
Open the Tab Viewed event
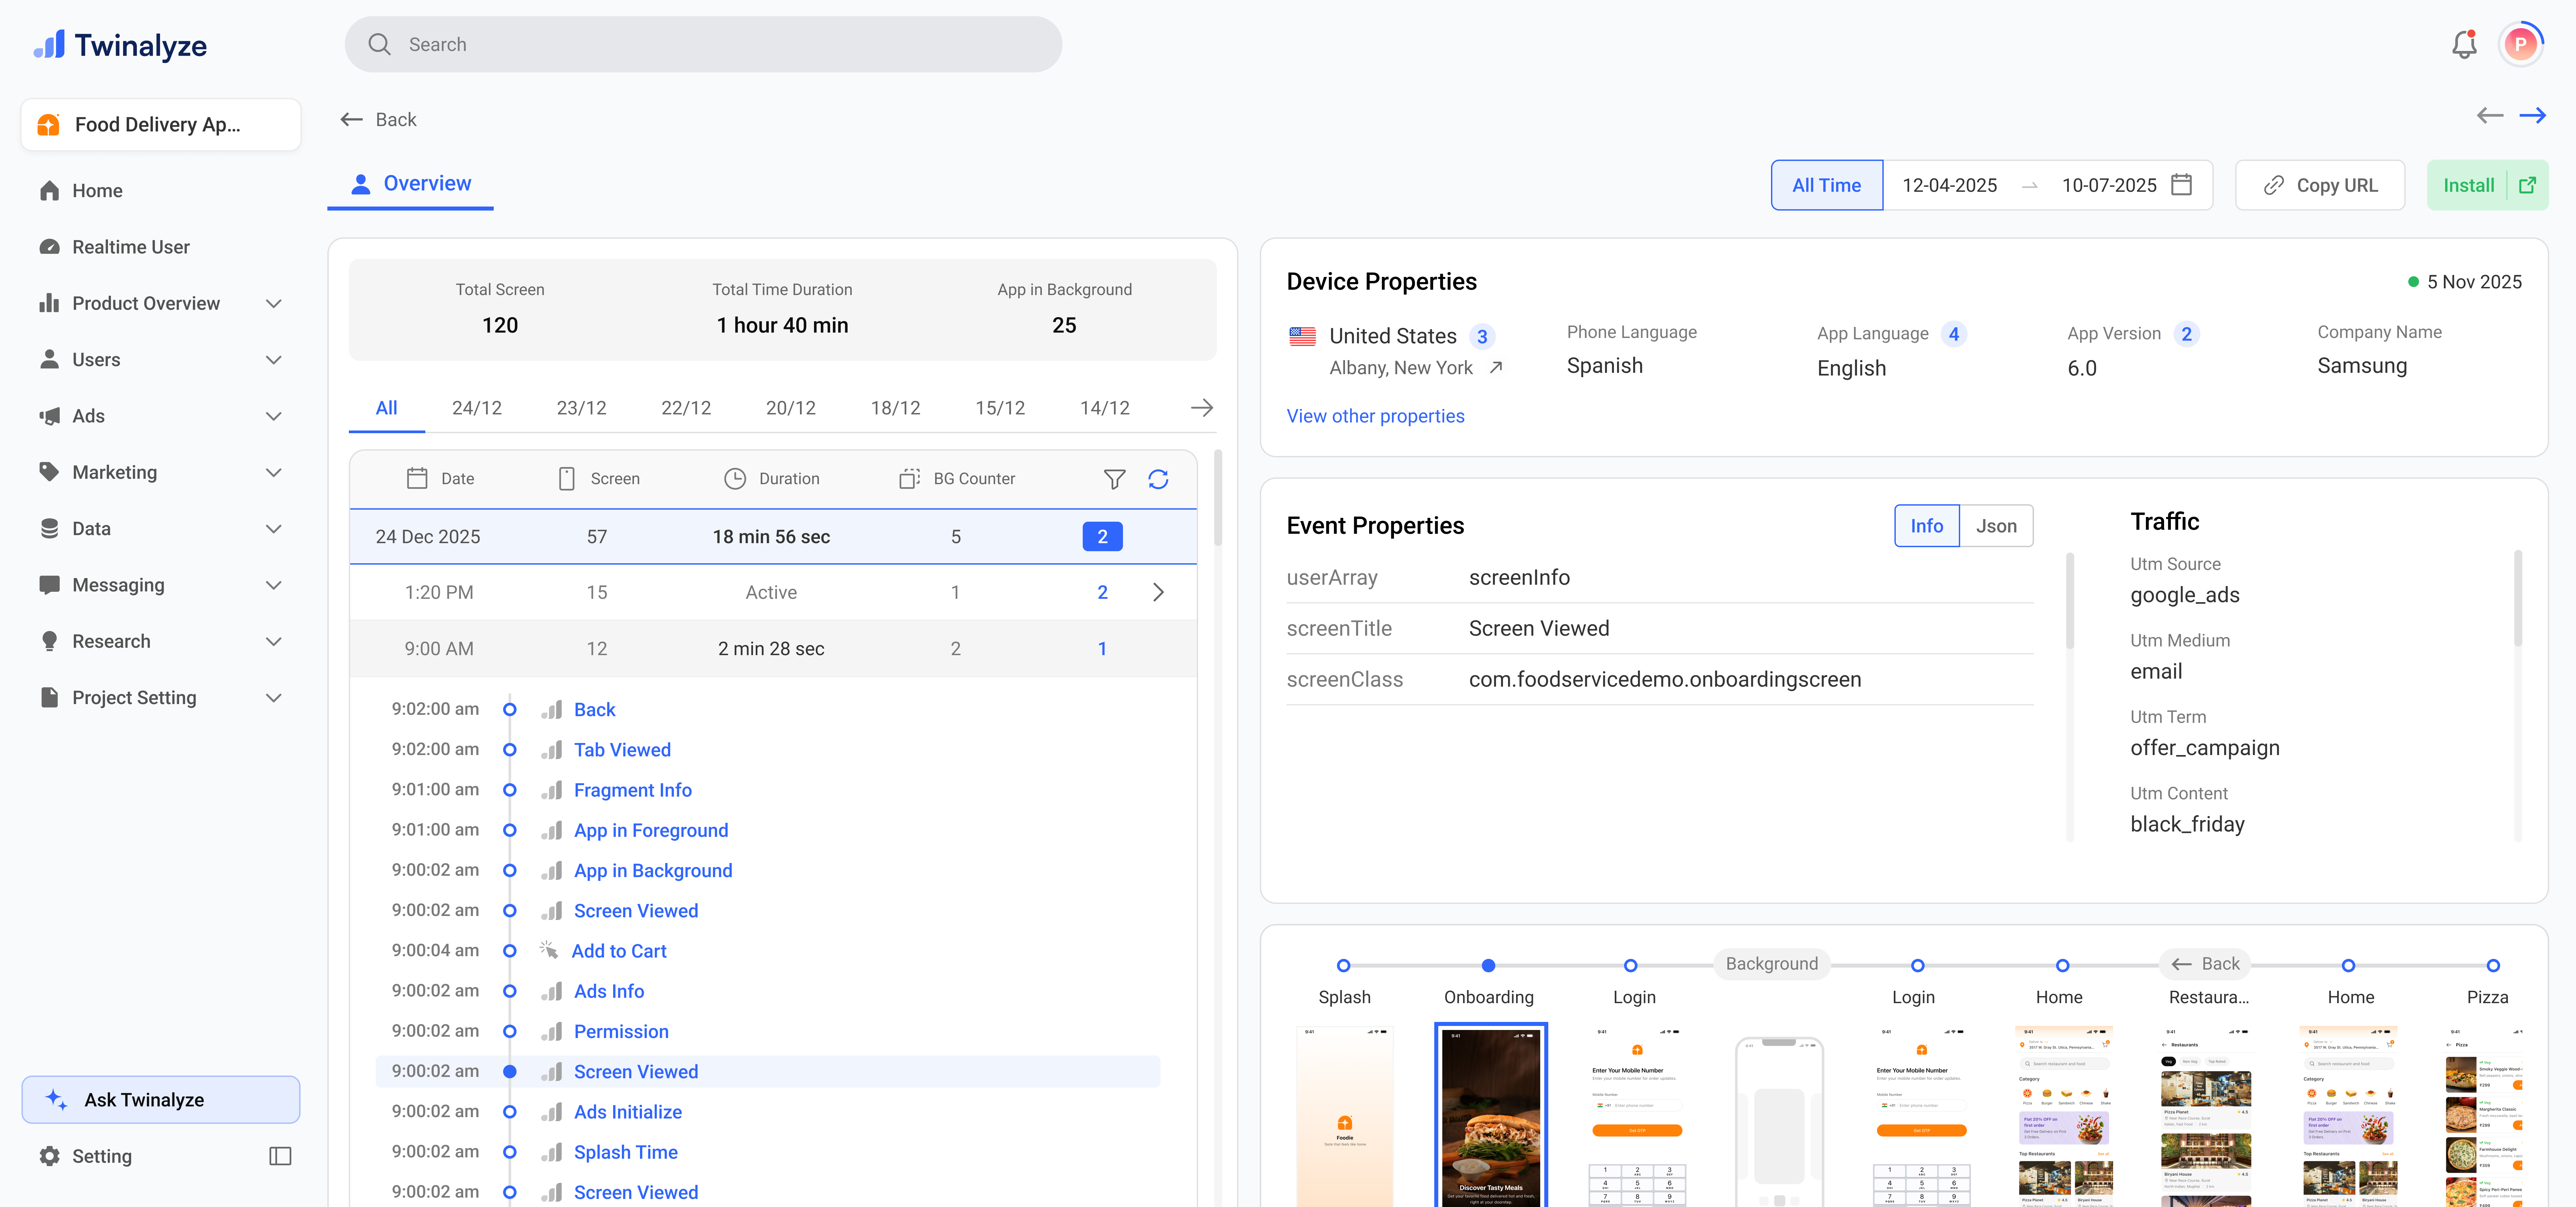pos(622,749)
